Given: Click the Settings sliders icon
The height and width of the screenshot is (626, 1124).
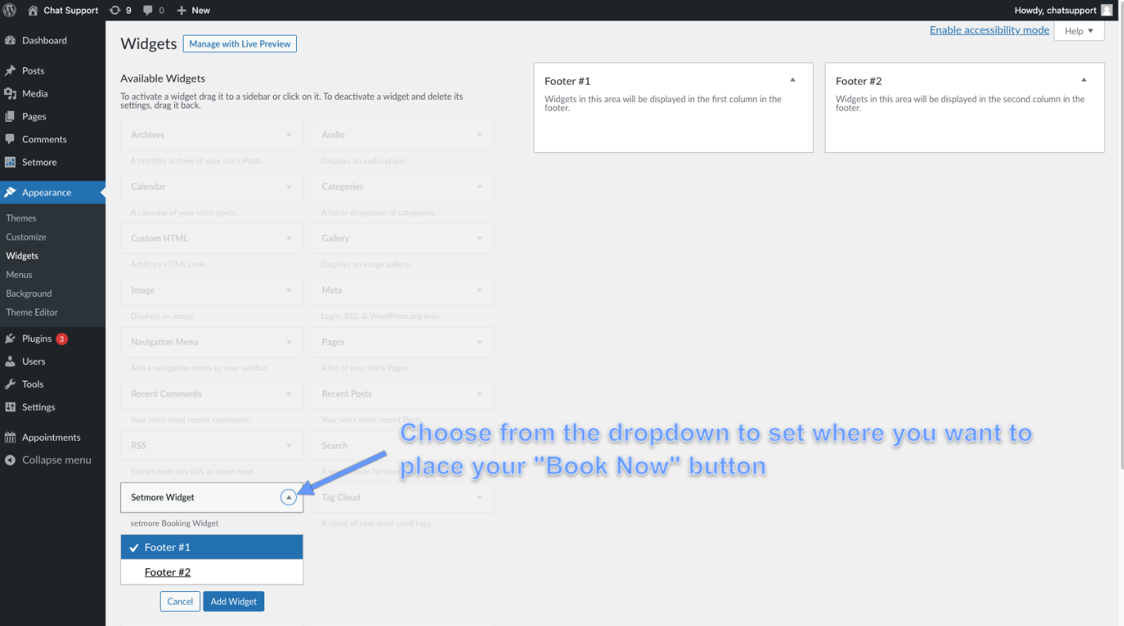Looking at the screenshot, I should tap(10, 408).
